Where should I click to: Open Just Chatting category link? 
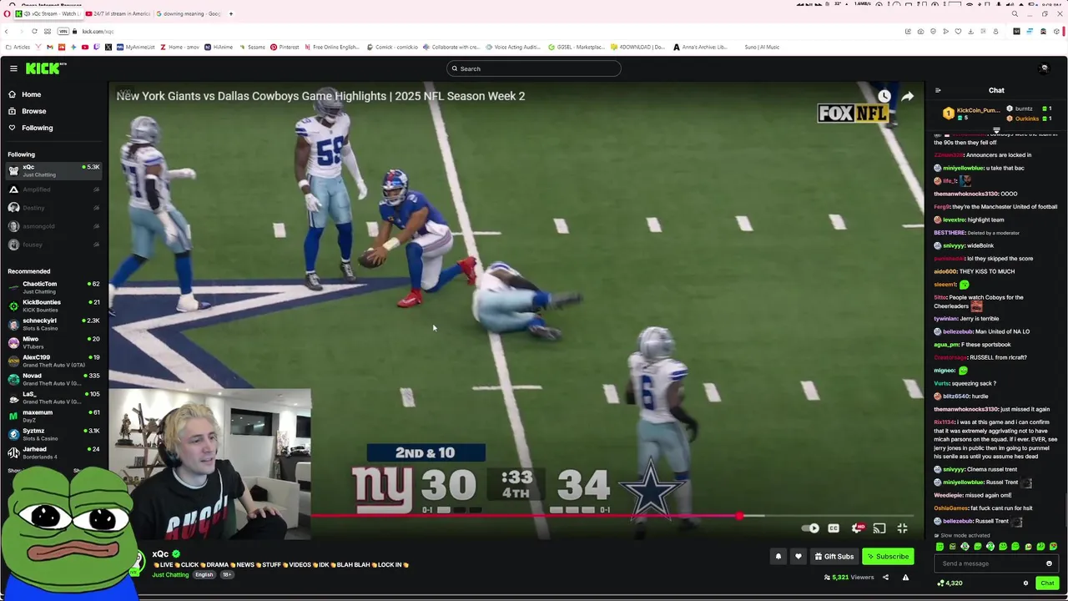point(170,575)
